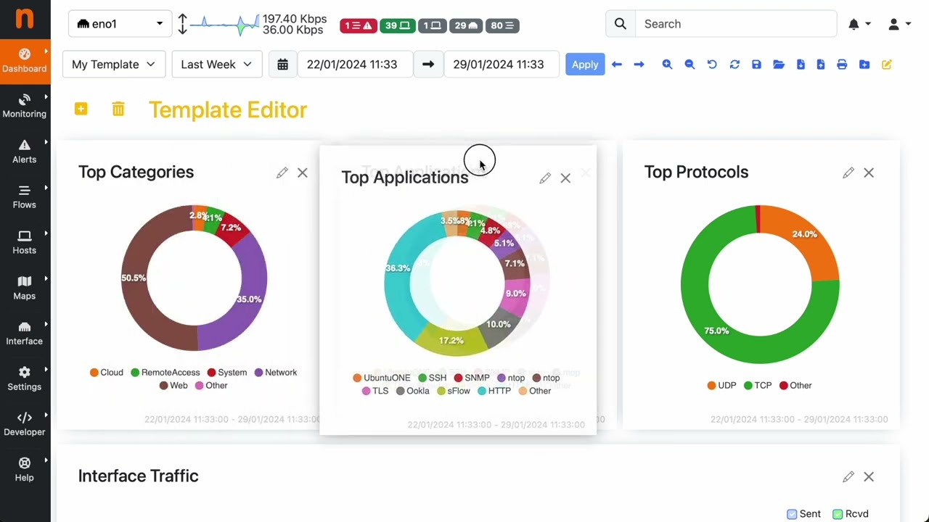Open the Monitoring sidebar section
This screenshot has height=522, width=929.
click(25, 106)
